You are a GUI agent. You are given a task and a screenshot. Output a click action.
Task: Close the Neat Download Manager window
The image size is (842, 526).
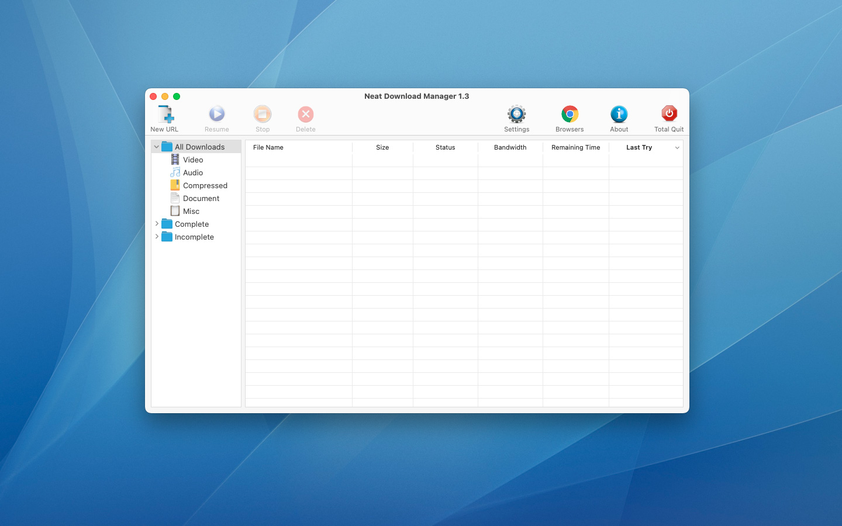(x=153, y=96)
